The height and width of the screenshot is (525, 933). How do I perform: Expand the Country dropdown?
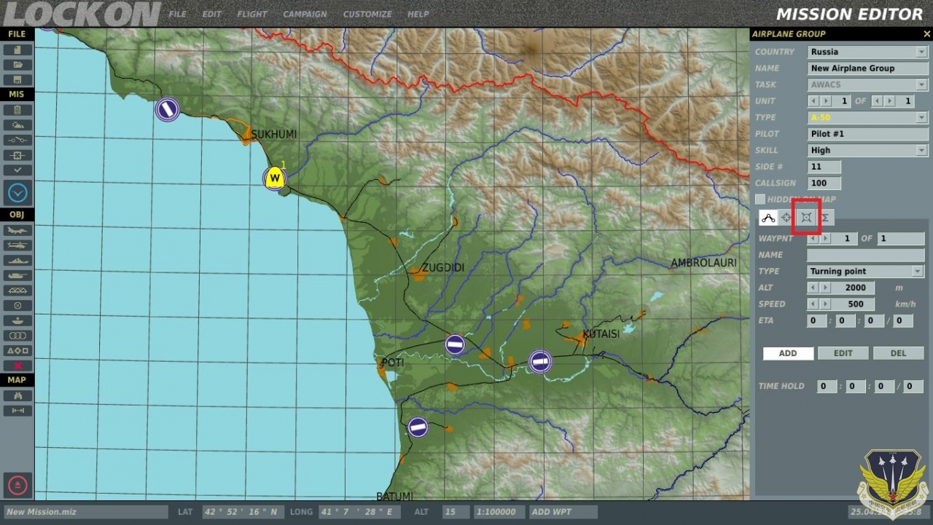click(921, 52)
